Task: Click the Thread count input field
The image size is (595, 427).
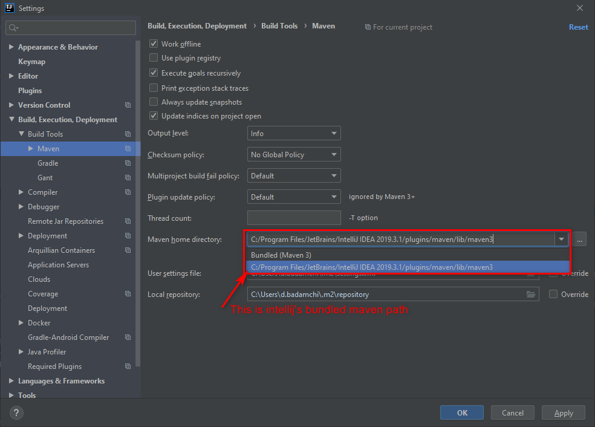Action: click(x=294, y=218)
